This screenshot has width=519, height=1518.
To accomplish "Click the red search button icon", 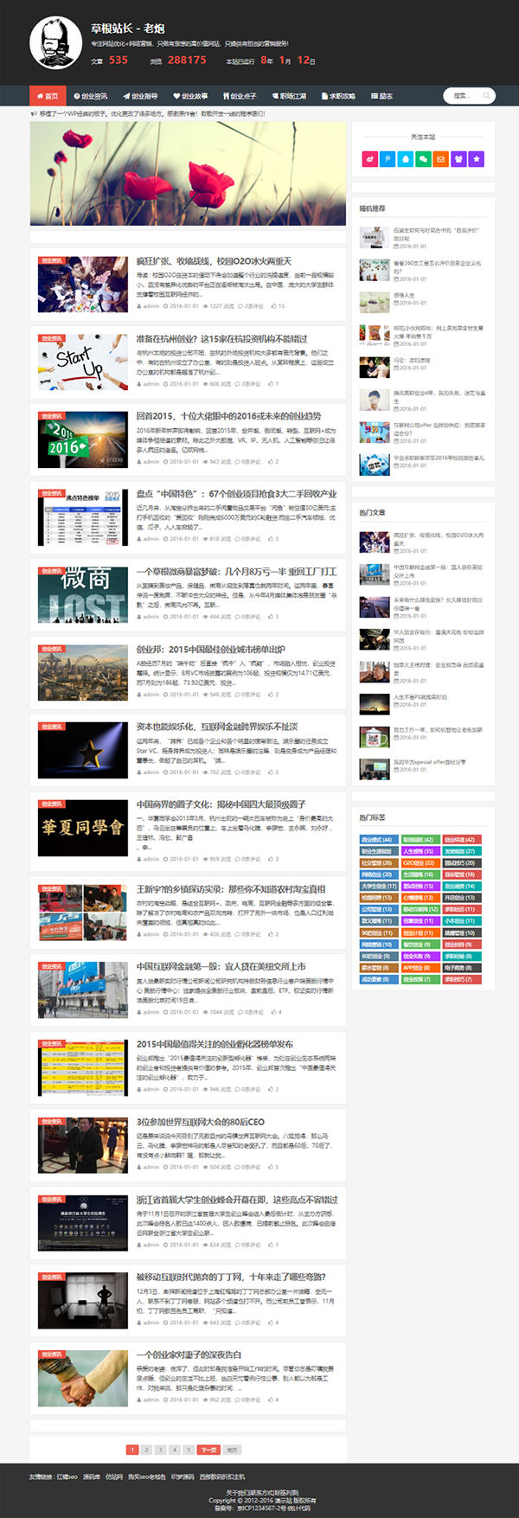I will [487, 96].
